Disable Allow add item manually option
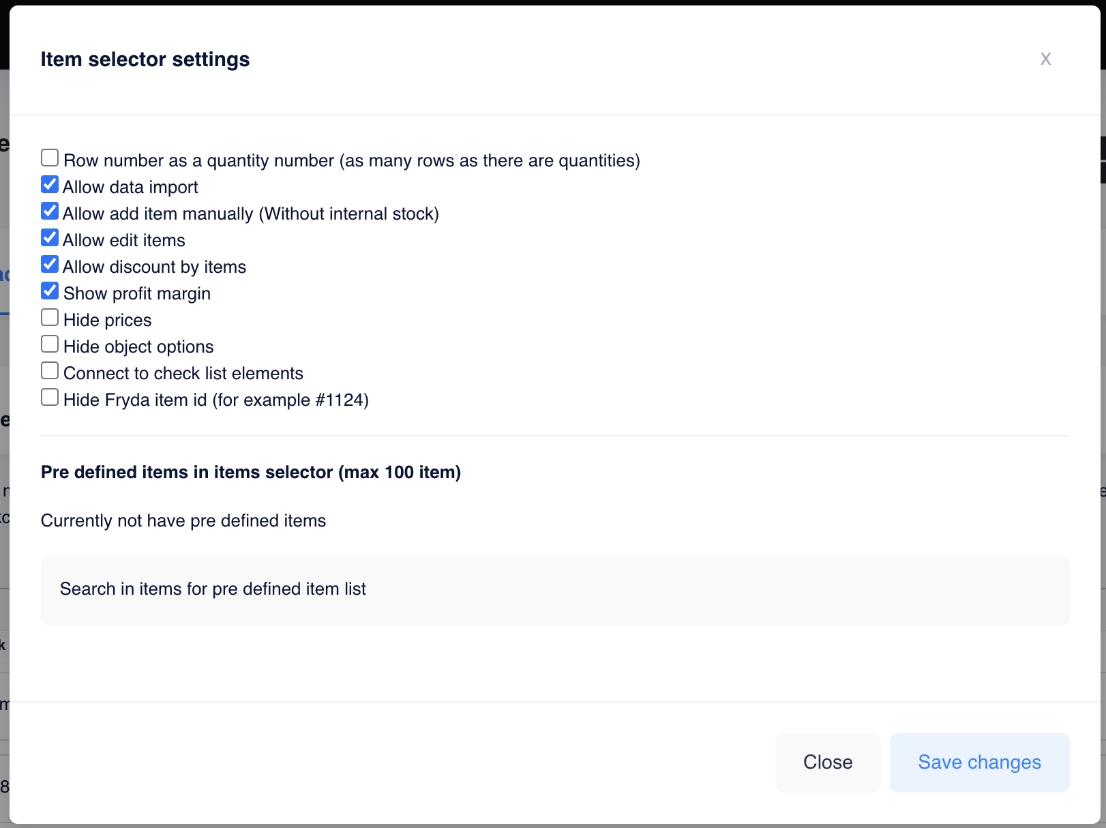The width and height of the screenshot is (1106, 828). pyautogui.click(x=50, y=211)
